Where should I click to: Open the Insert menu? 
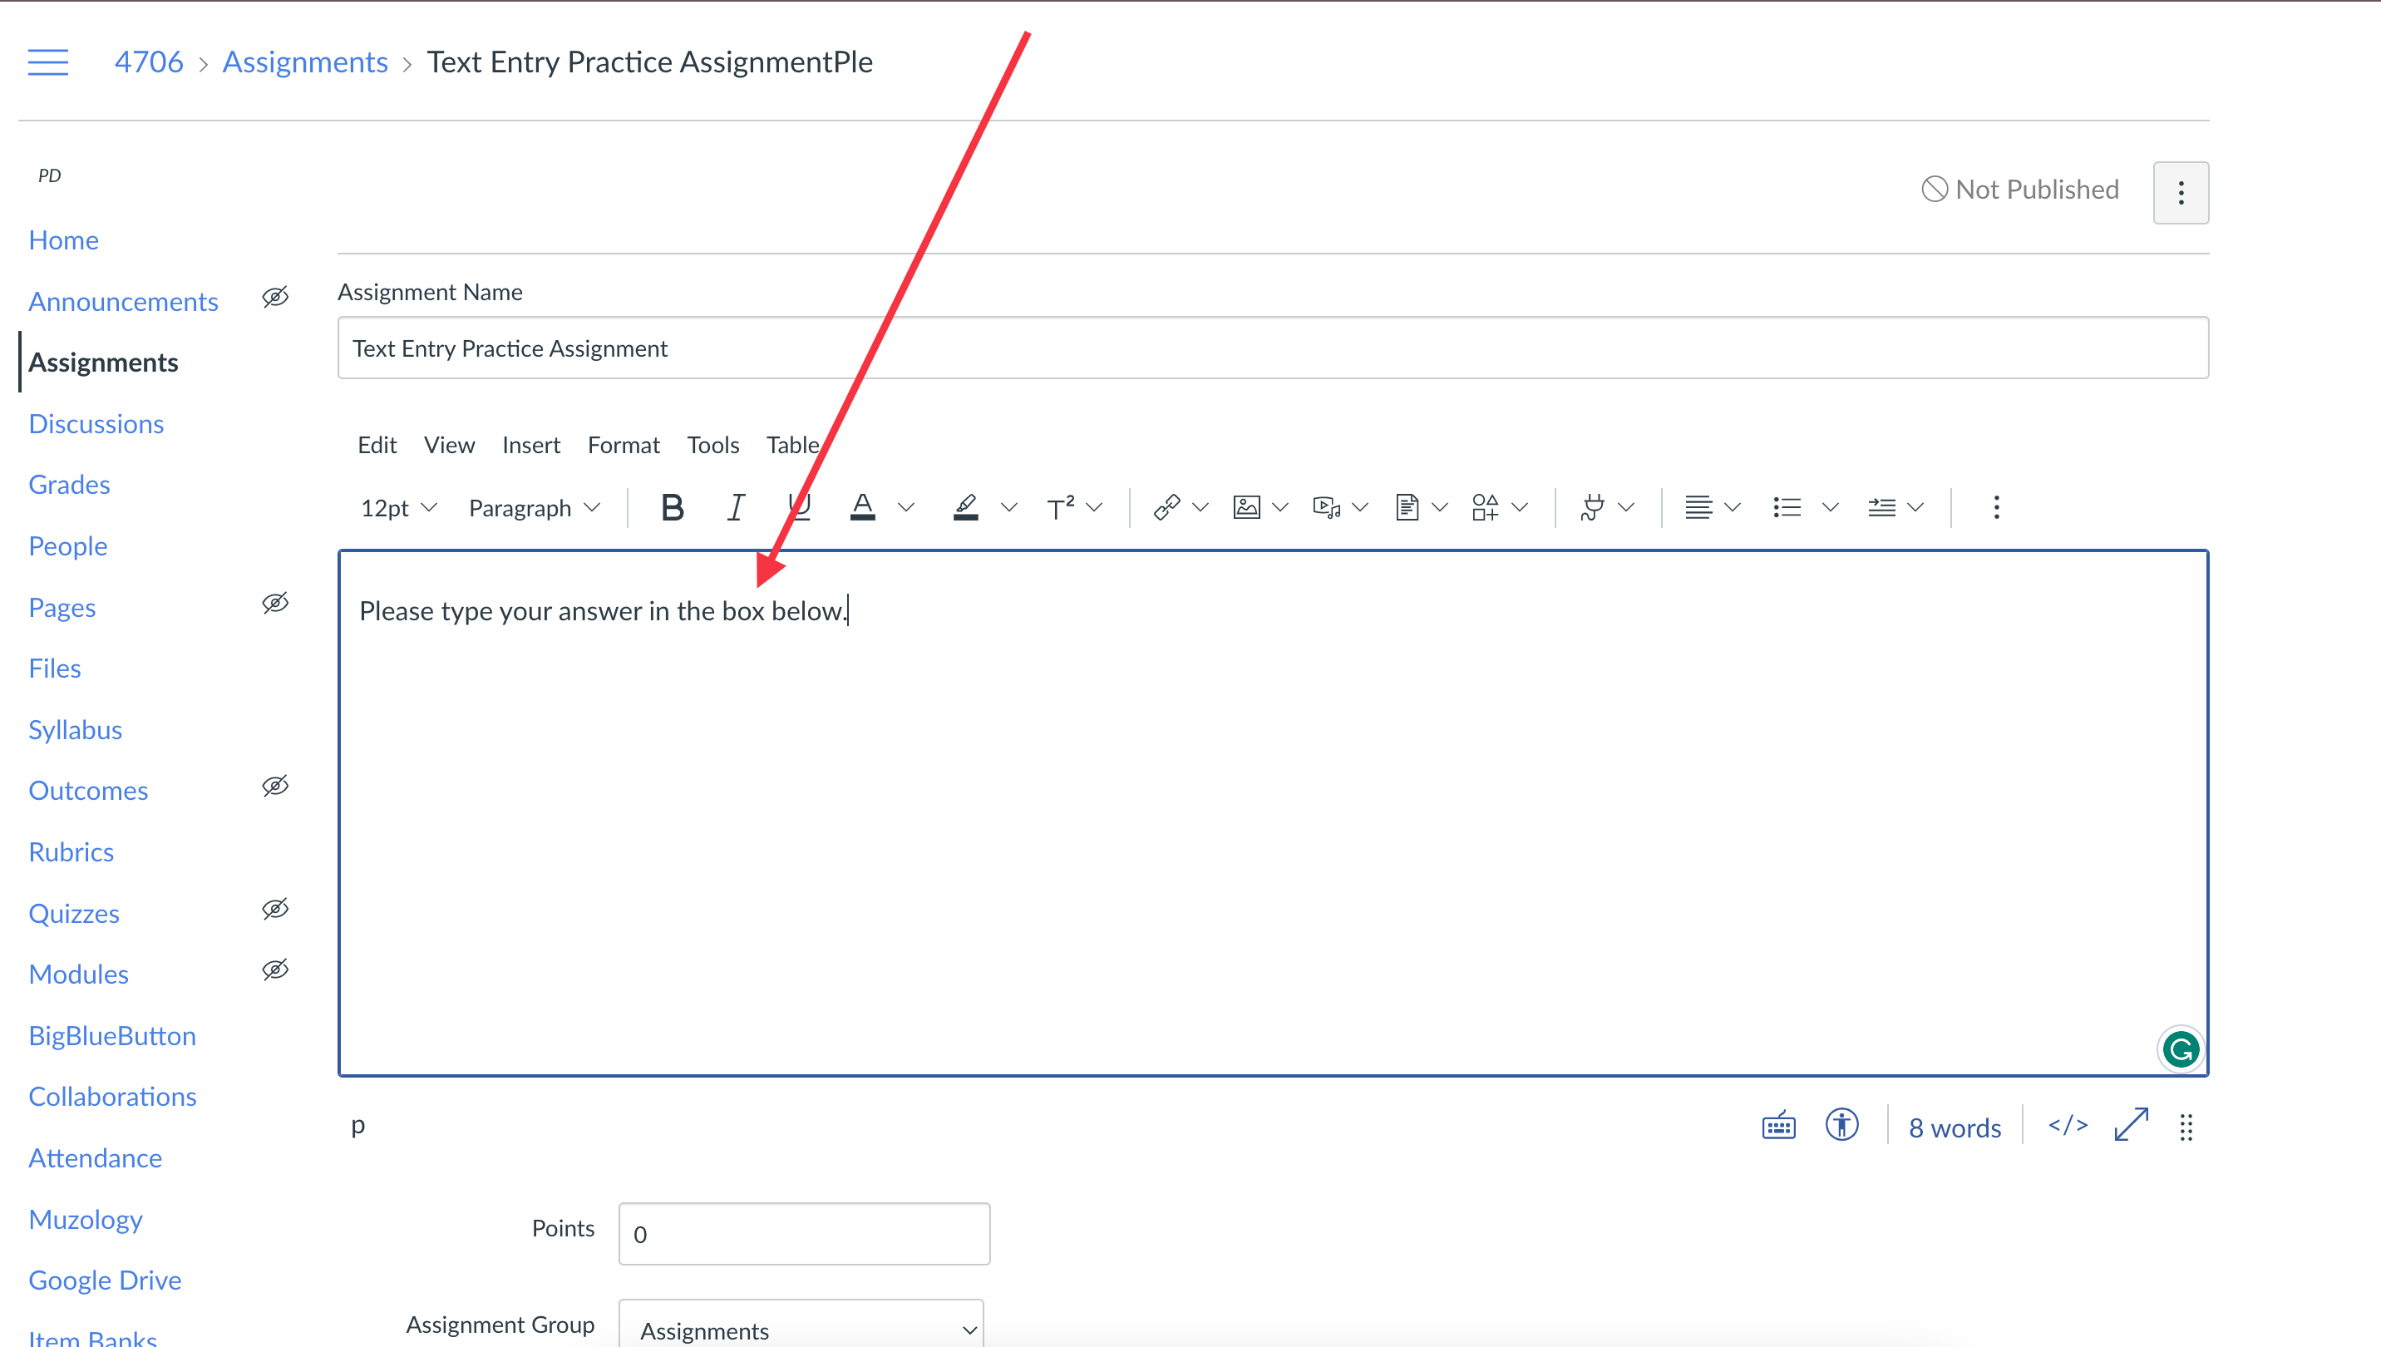(531, 445)
